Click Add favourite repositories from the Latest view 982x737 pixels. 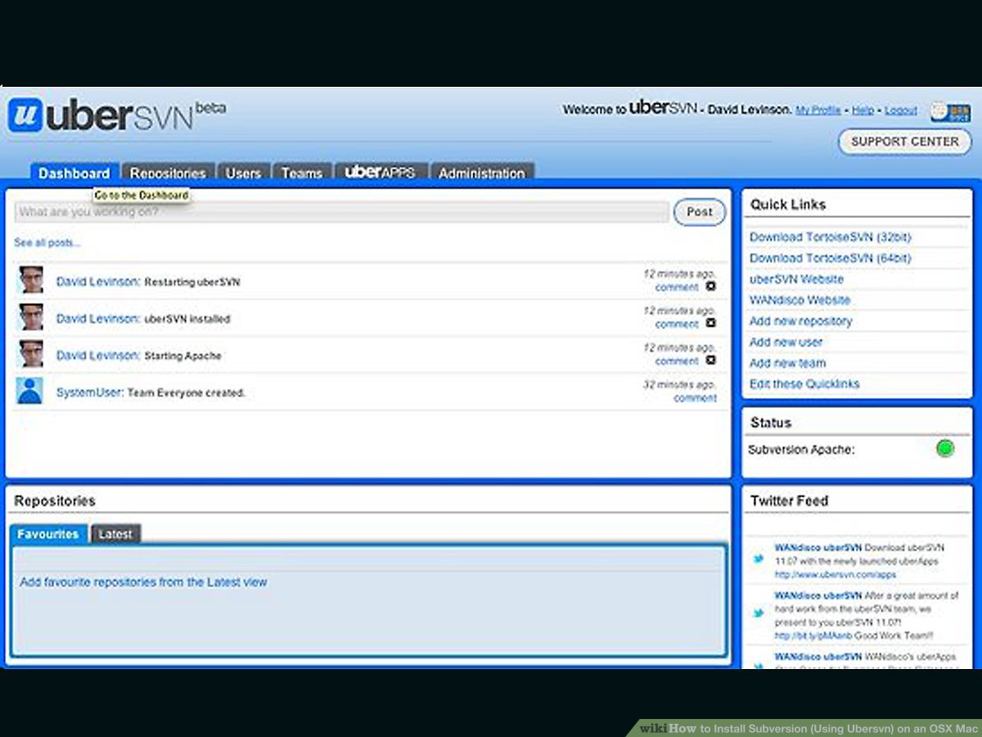(x=143, y=582)
